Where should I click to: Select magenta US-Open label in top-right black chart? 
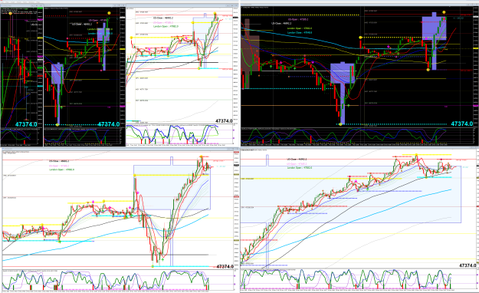pyautogui.click(x=298, y=19)
